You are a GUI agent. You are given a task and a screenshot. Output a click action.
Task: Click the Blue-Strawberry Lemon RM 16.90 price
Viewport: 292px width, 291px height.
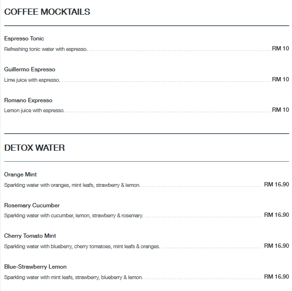click(276, 276)
